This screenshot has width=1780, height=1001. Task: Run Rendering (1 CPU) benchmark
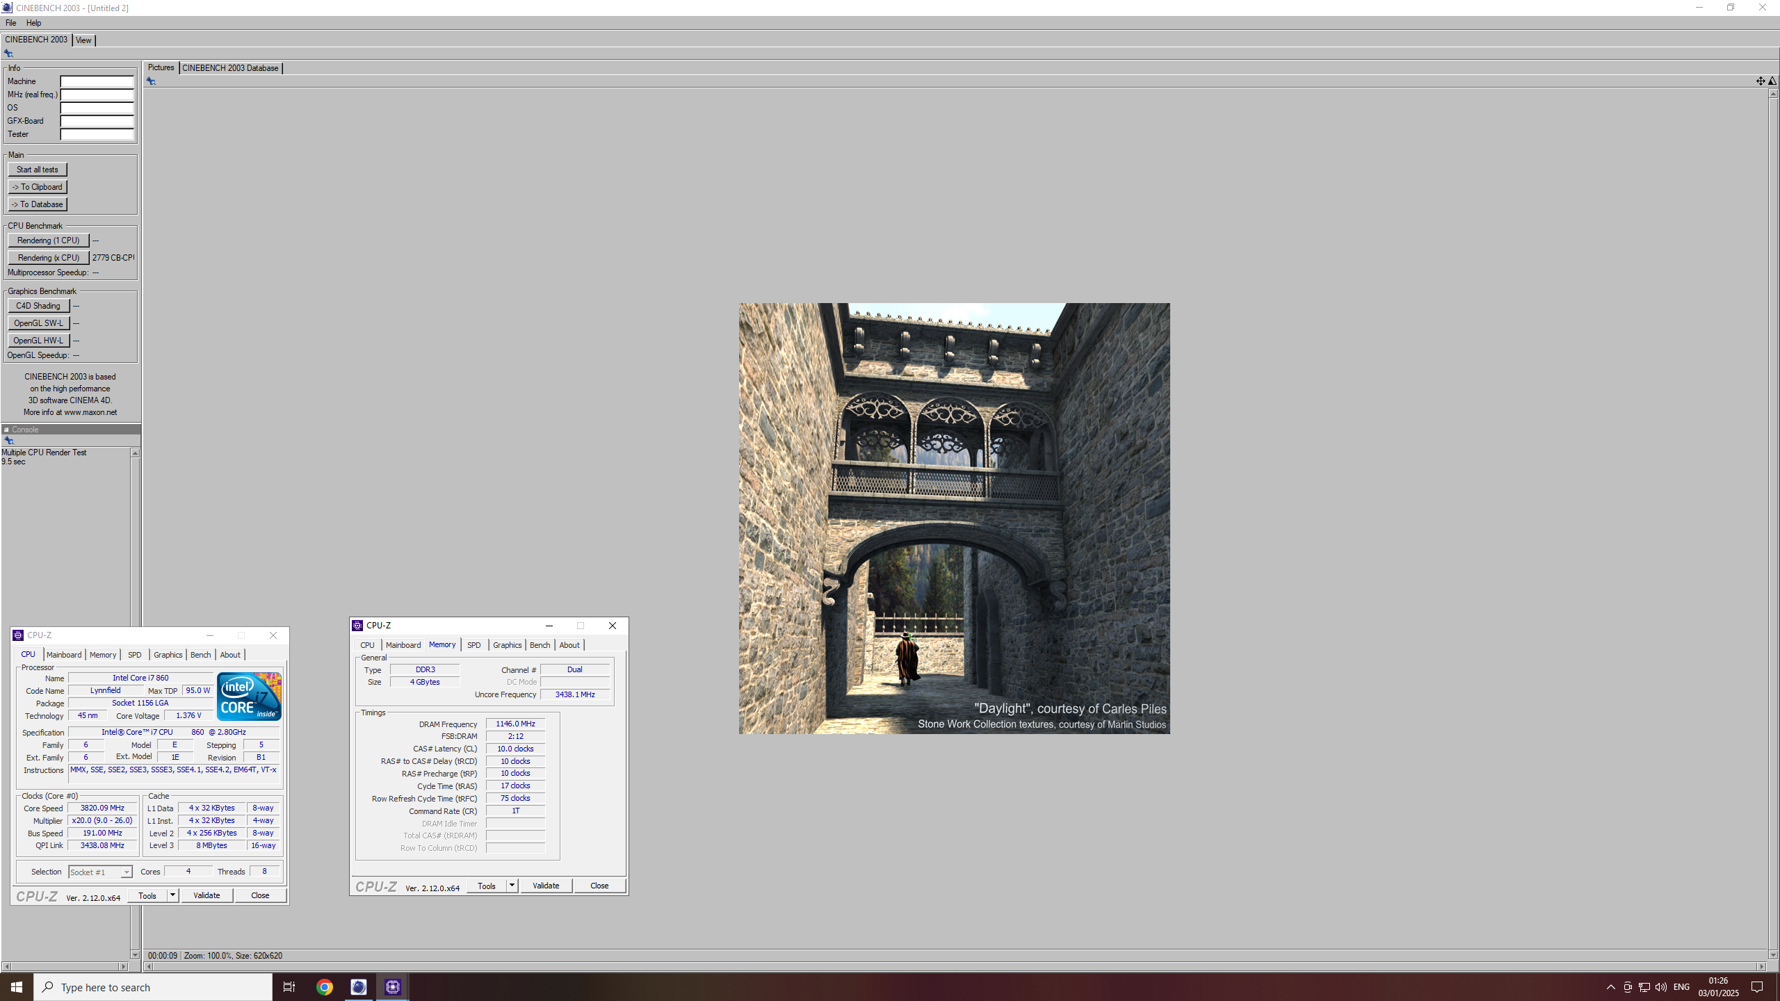(x=49, y=241)
